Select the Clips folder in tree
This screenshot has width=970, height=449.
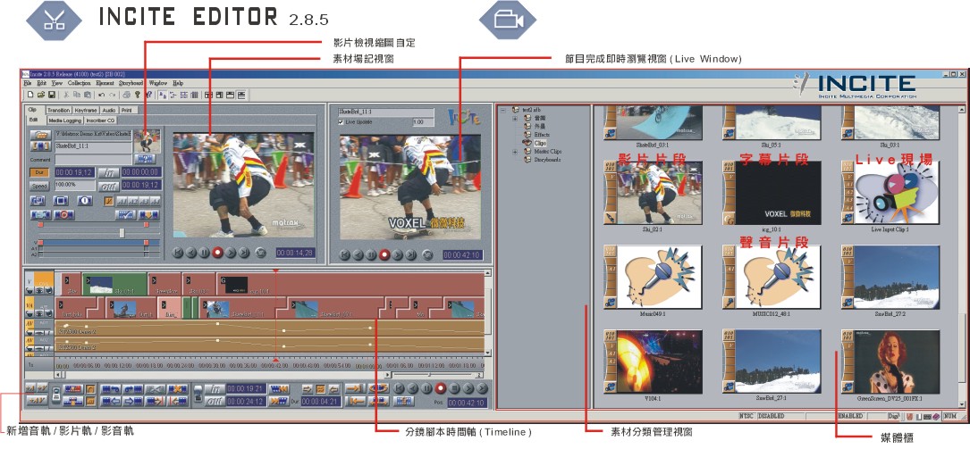click(x=540, y=144)
